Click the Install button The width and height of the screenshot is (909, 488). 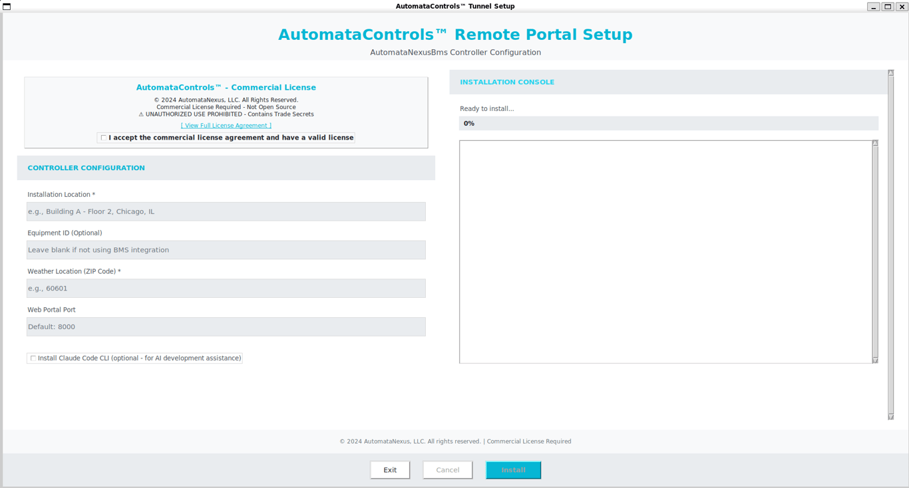click(513, 470)
